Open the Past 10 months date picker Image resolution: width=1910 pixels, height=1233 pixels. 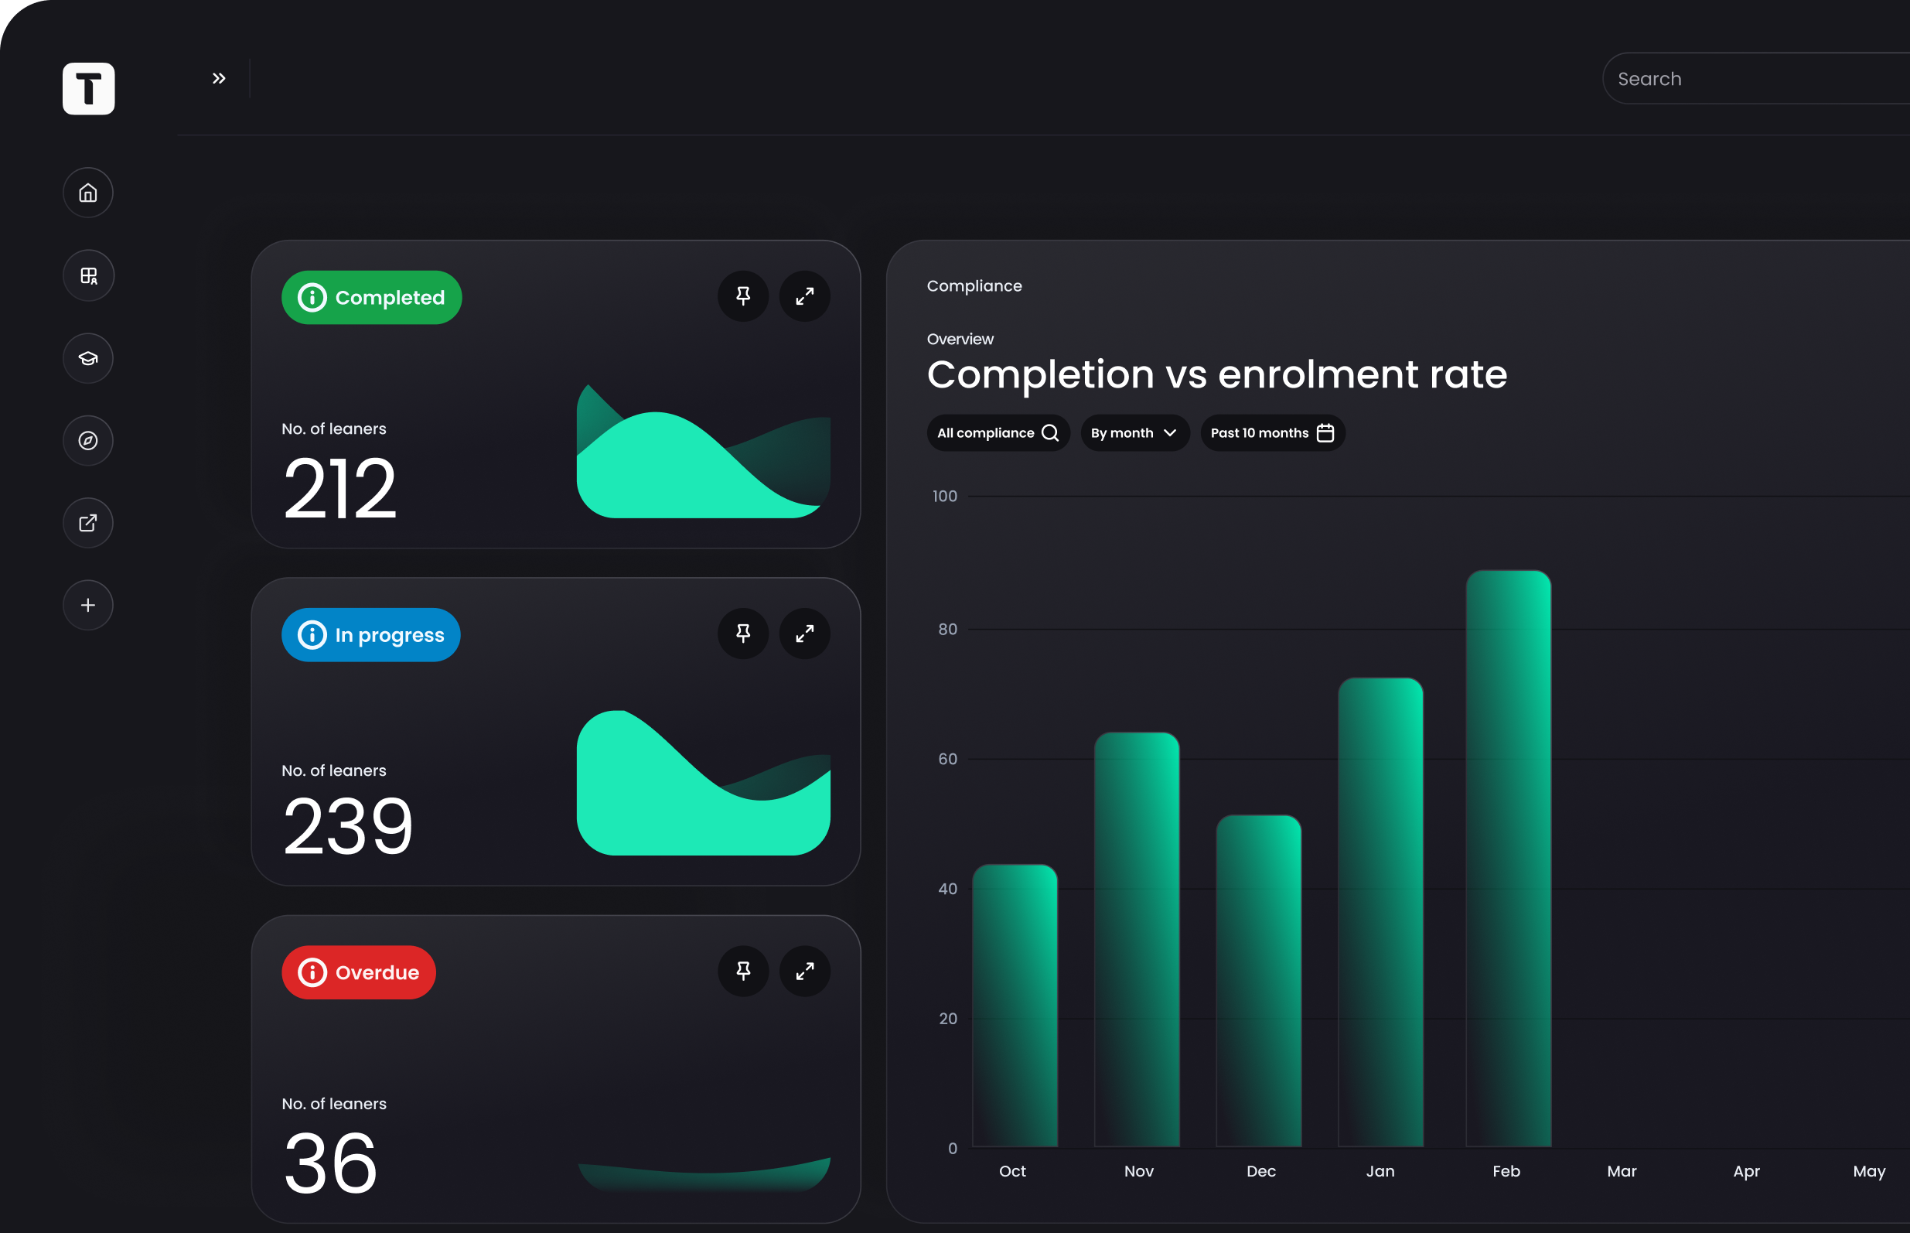coord(1271,433)
